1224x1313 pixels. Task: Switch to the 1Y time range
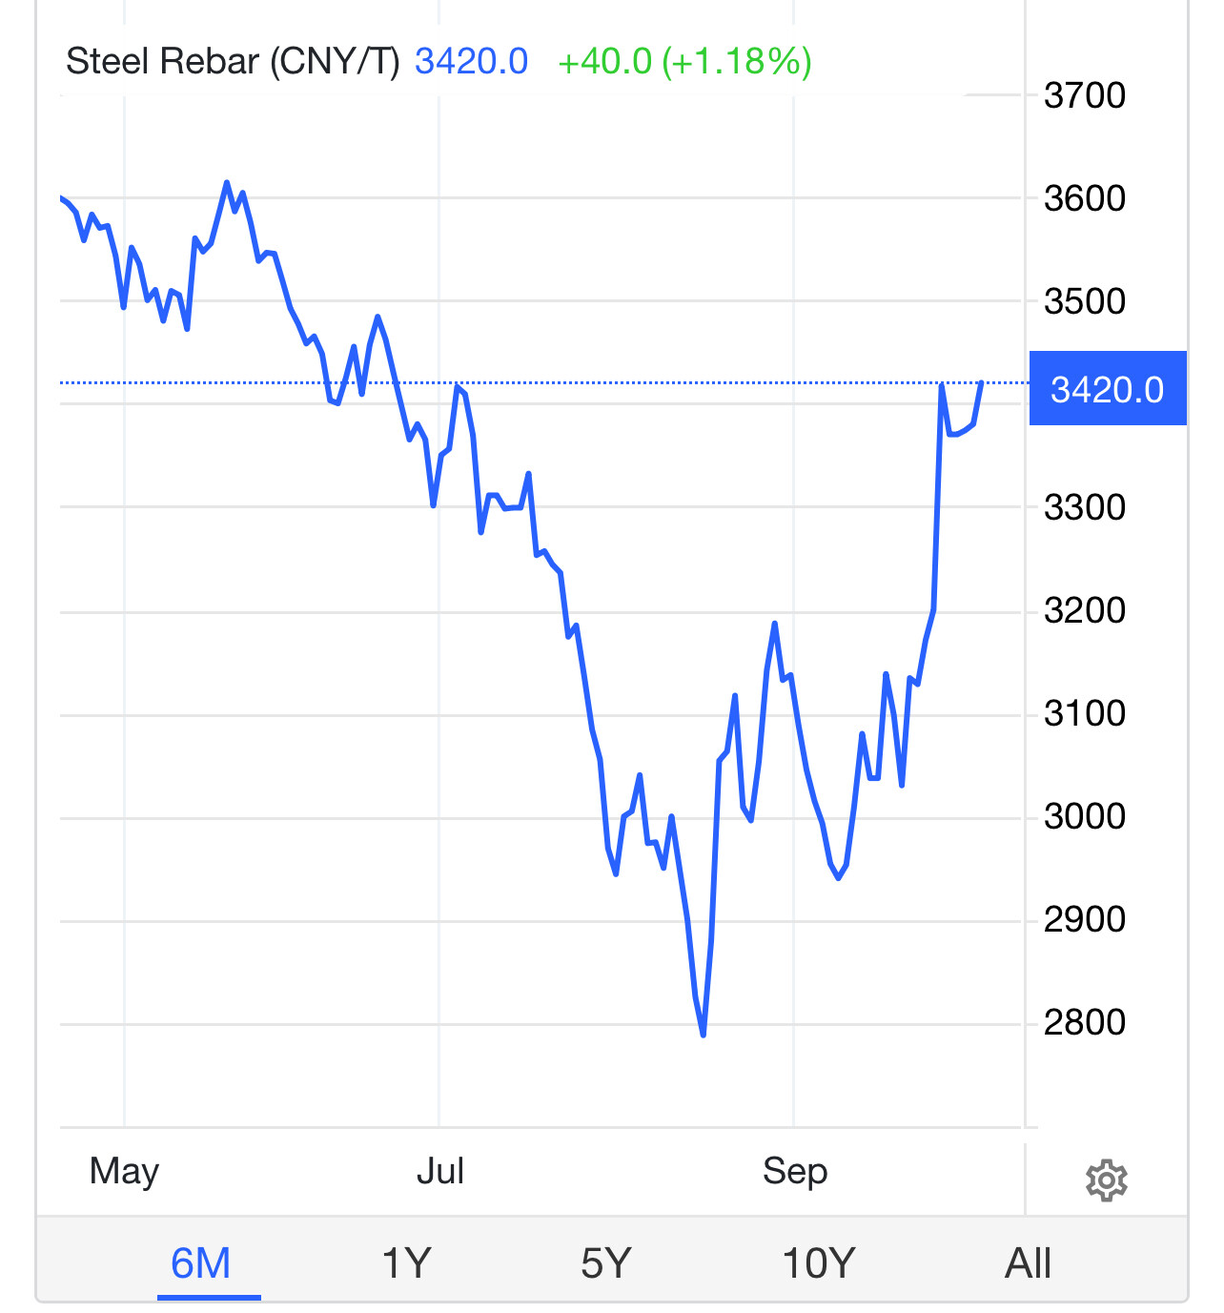pos(406,1263)
